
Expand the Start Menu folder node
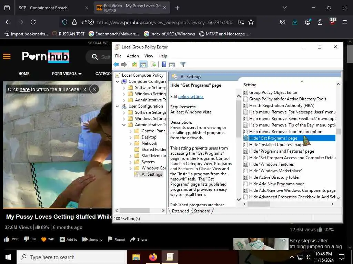click(131, 156)
